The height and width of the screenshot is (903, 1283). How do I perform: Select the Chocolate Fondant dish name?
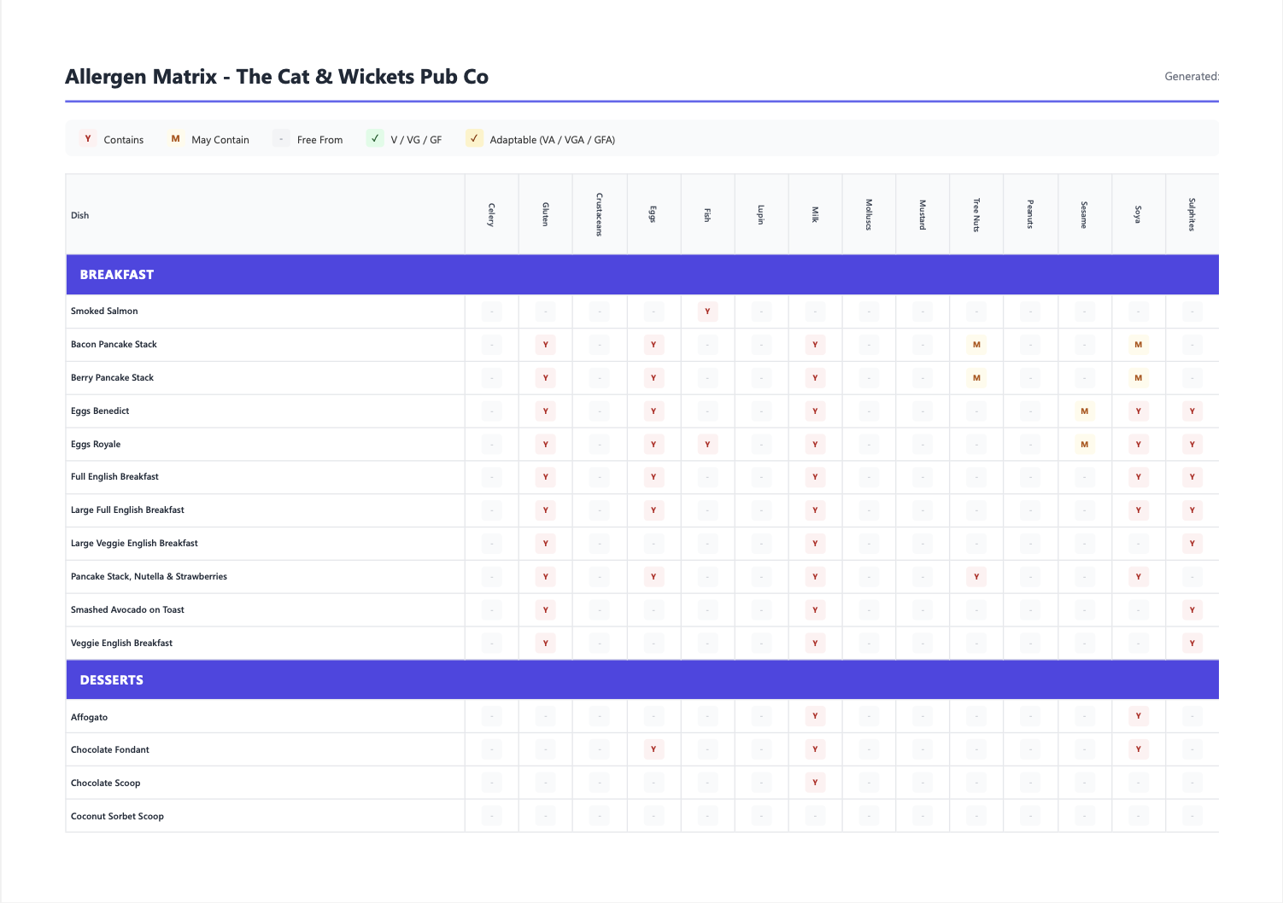[109, 750]
